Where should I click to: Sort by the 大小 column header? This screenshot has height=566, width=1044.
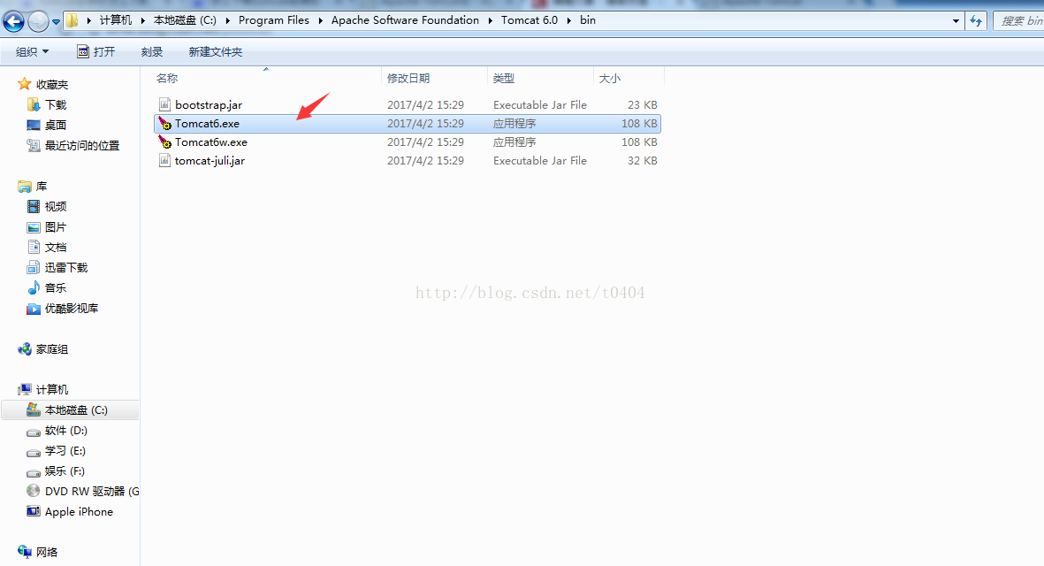629,78
